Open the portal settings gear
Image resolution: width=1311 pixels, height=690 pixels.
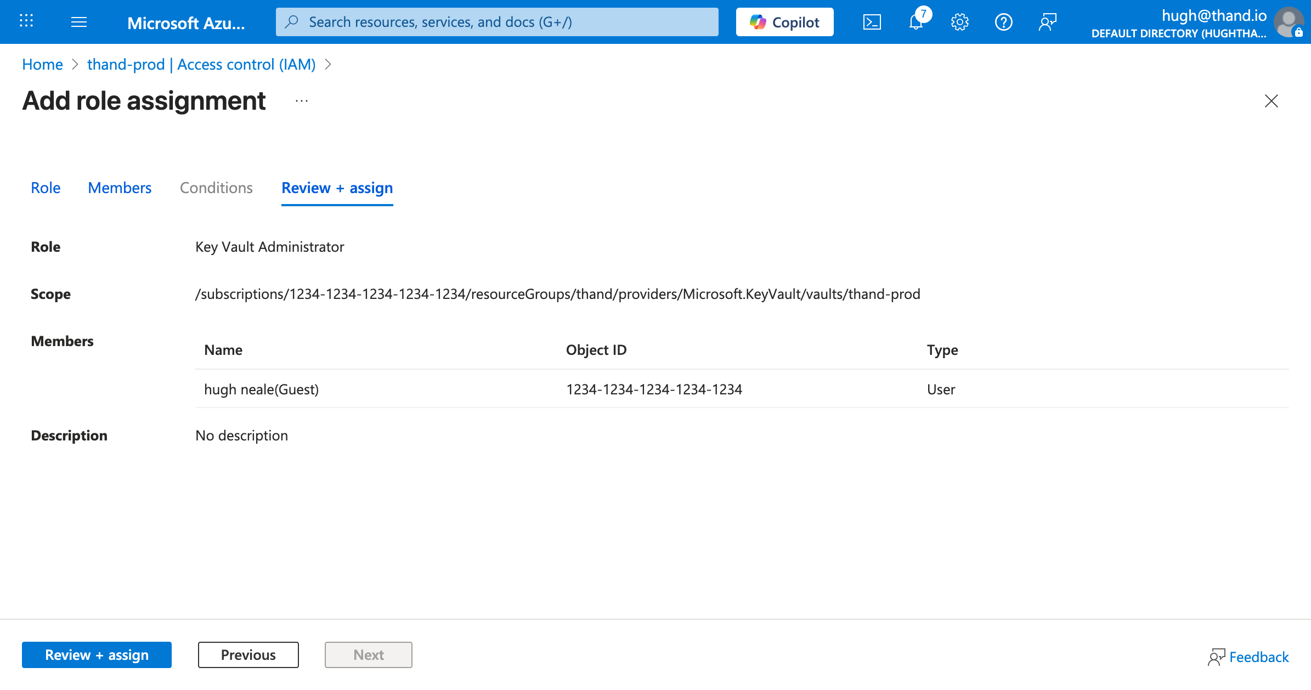click(959, 22)
